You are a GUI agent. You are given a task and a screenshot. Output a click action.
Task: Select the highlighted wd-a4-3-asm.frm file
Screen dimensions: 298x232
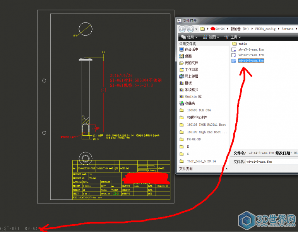248,61
